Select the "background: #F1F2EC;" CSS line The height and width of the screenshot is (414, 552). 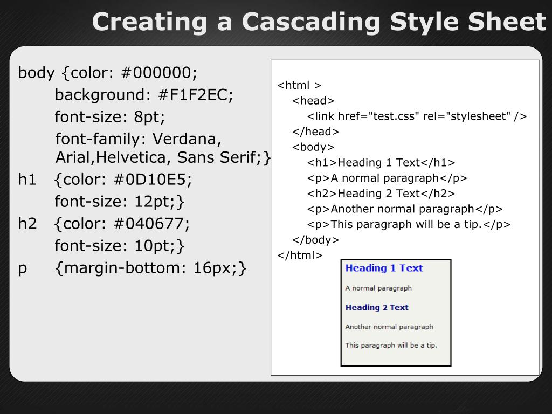pos(144,95)
